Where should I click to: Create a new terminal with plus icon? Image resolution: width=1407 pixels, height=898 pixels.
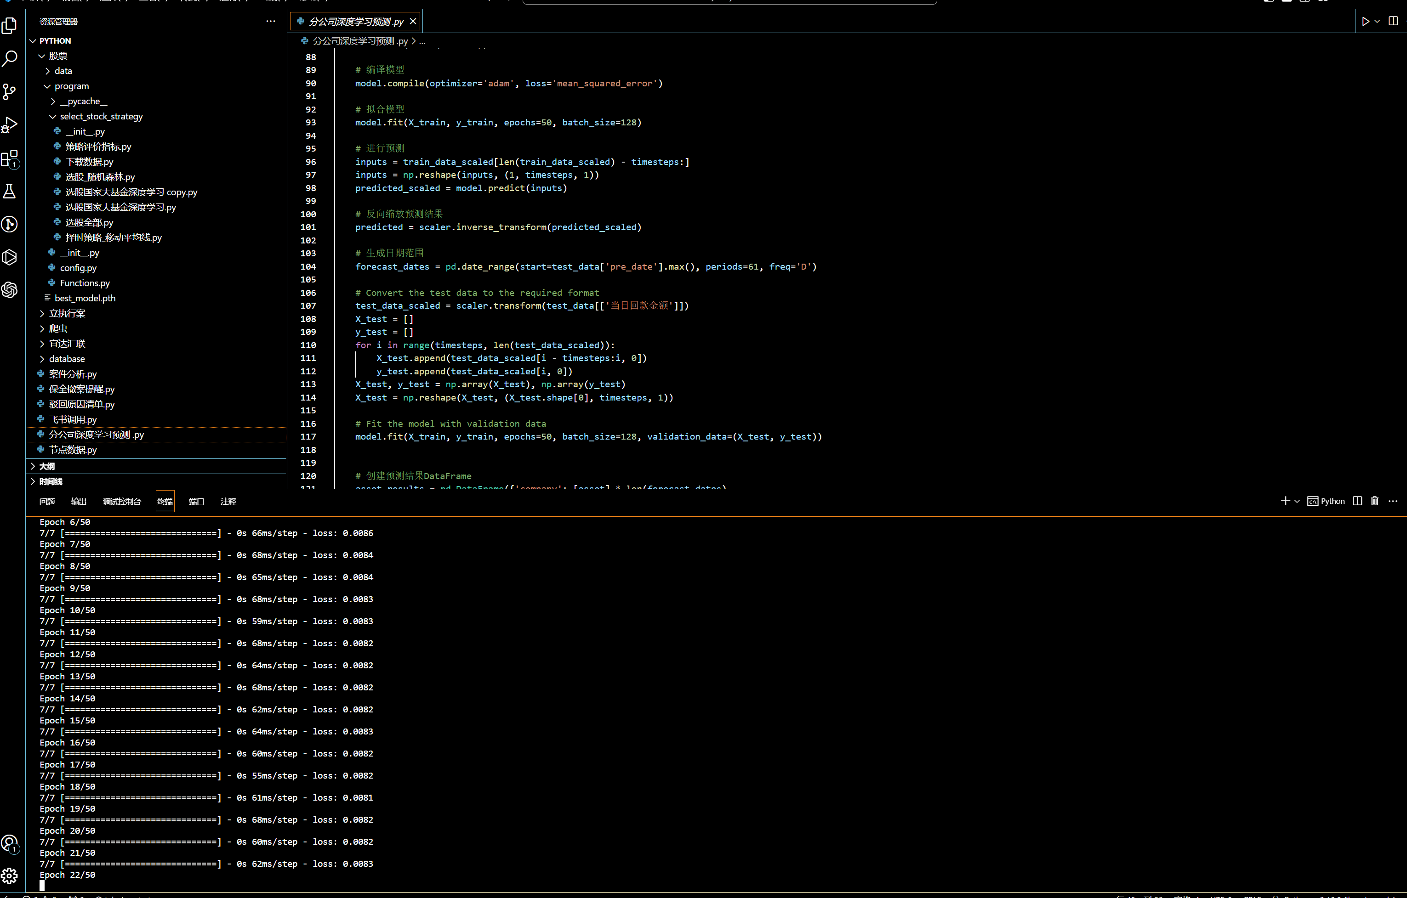click(1286, 501)
